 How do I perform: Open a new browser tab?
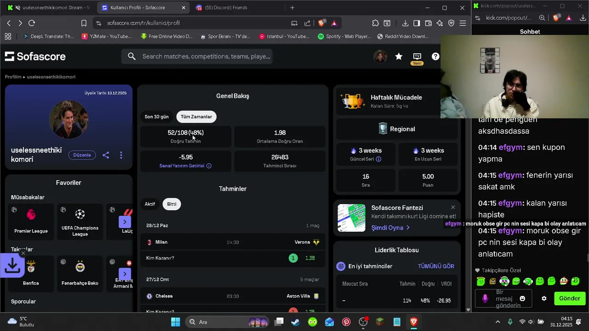tap(292, 8)
